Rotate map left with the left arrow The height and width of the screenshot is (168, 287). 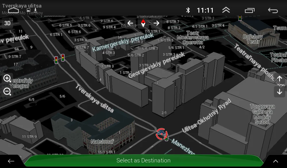[x=130, y=23]
